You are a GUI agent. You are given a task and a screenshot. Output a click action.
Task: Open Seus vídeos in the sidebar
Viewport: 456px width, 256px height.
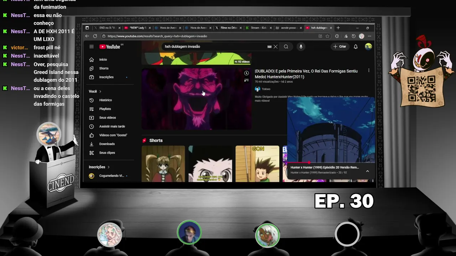pyautogui.click(x=107, y=118)
